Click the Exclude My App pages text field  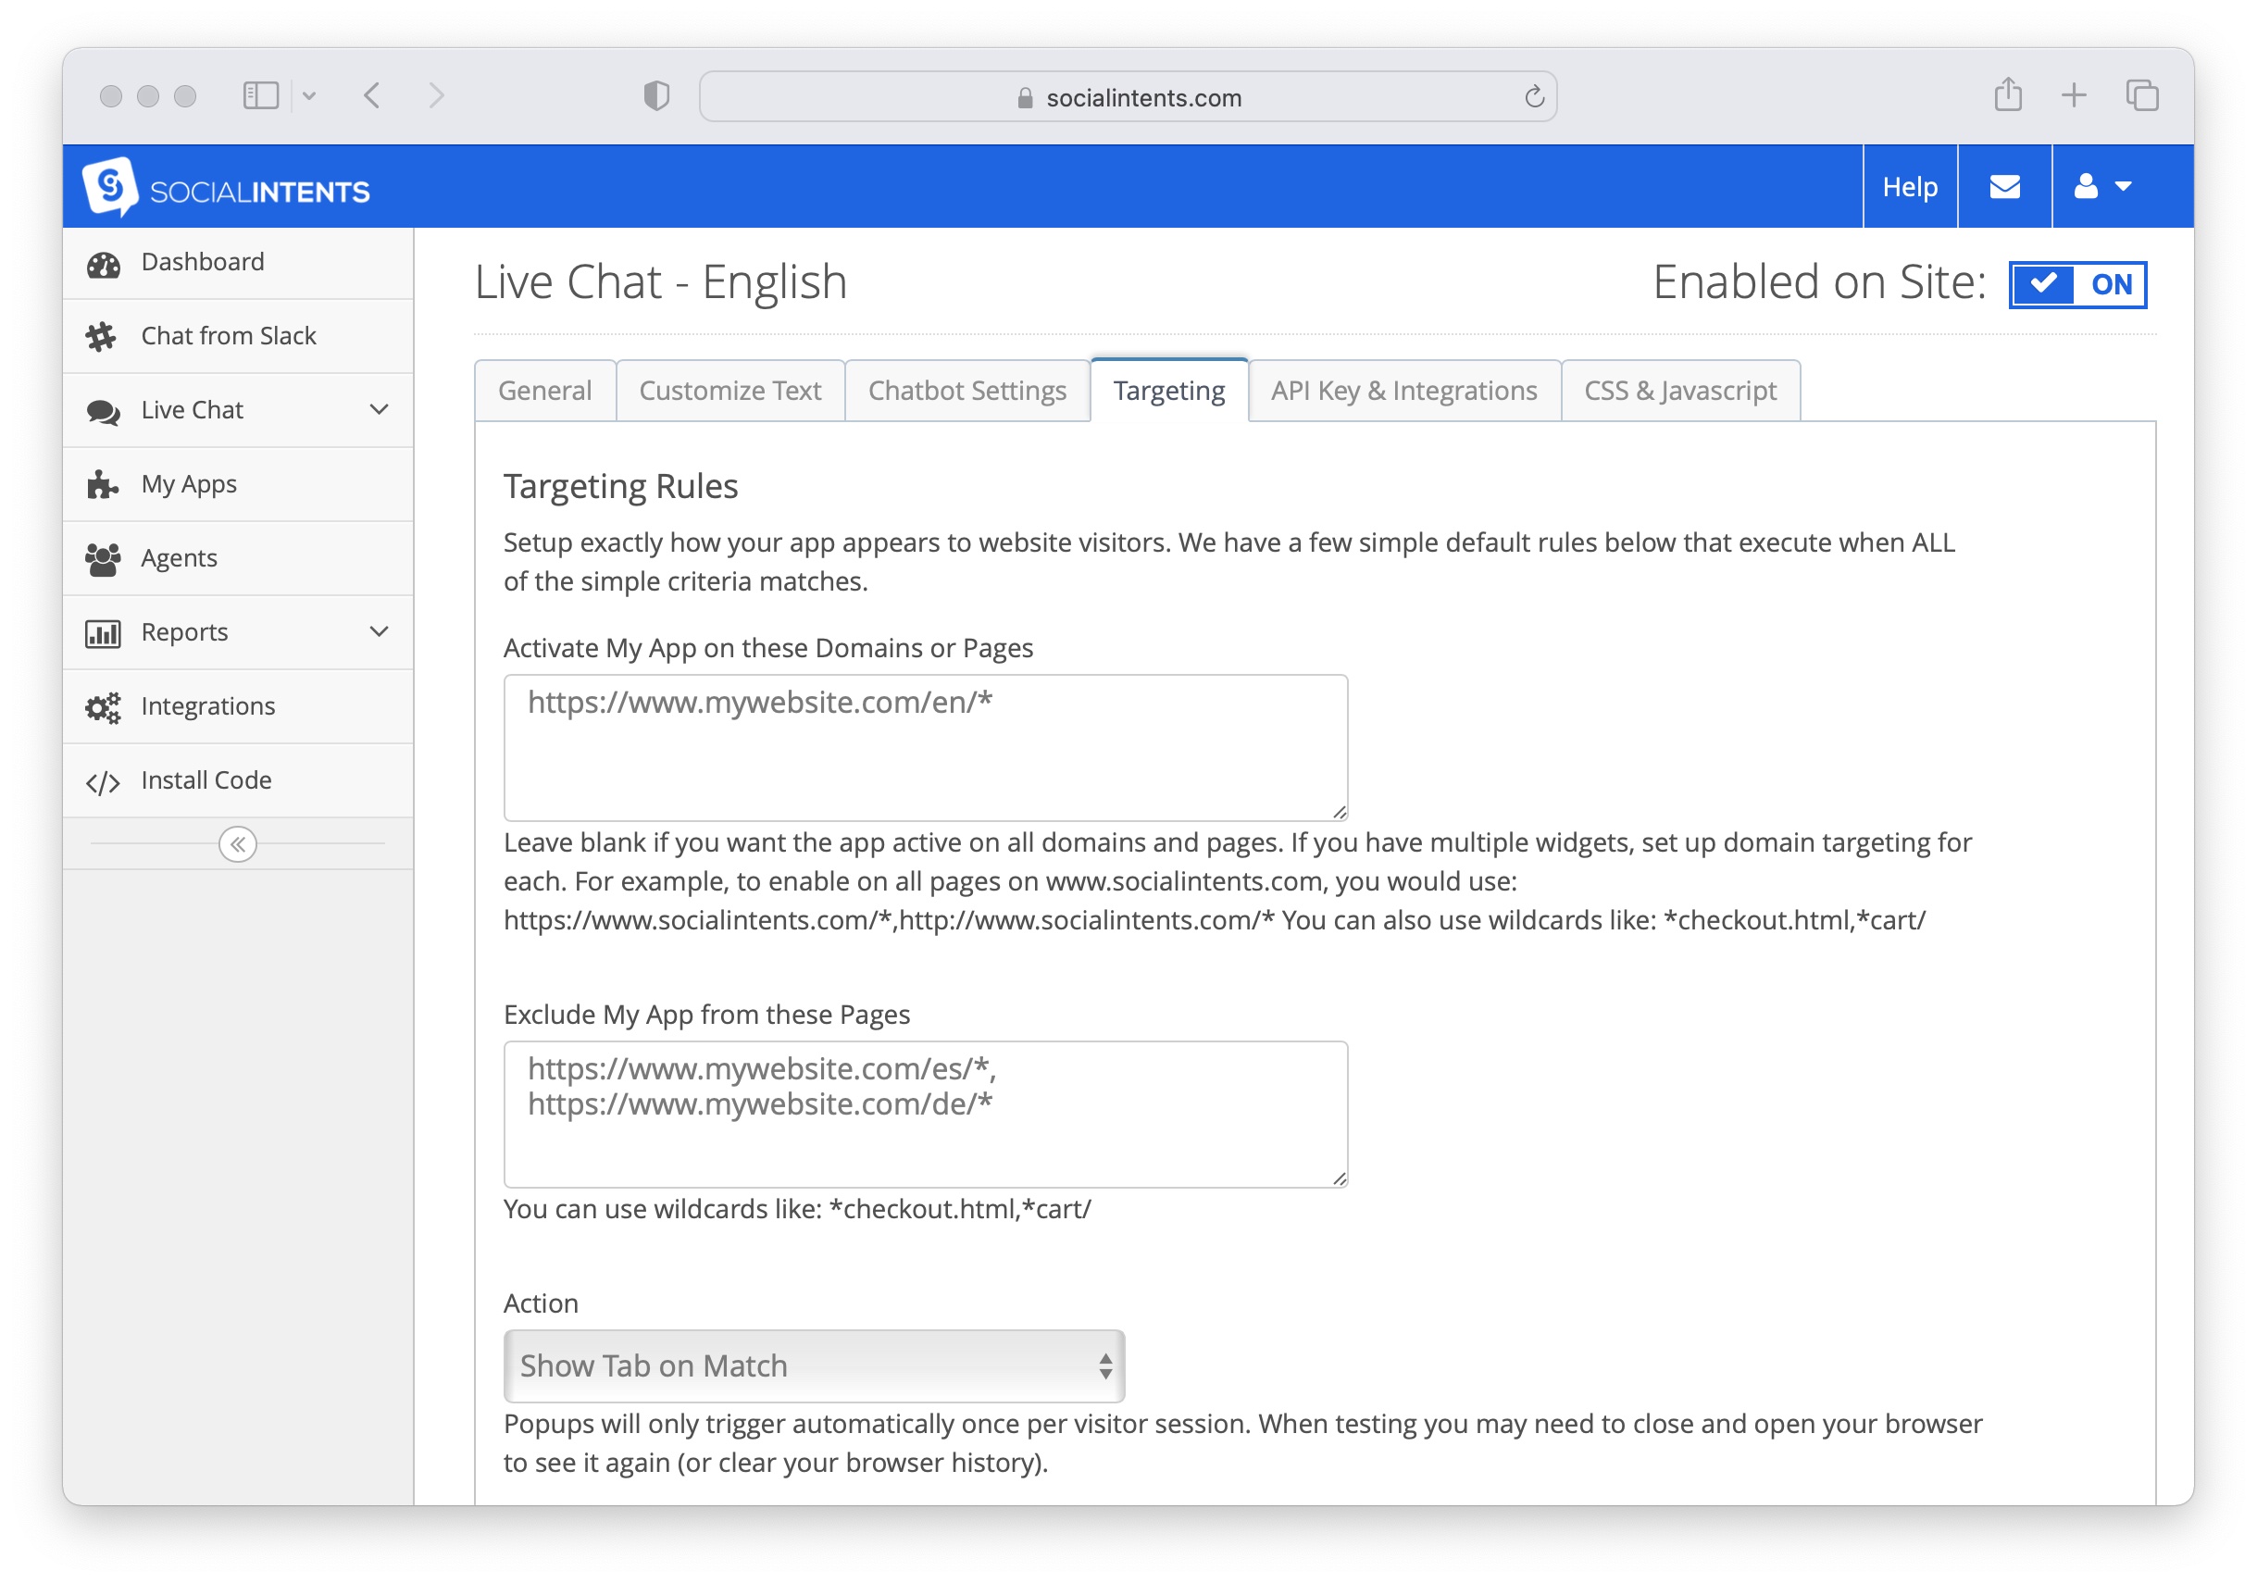pyautogui.click(x=924, y=1114)
